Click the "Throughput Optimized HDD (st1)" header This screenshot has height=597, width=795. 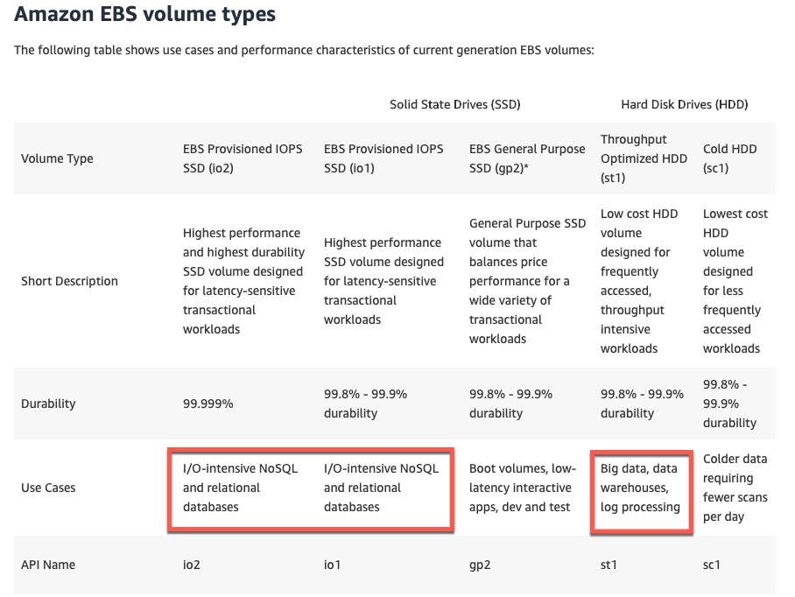pyautogui.click(x=645, y=158)
